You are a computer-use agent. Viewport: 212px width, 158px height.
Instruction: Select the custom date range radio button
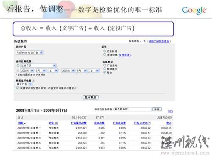(x=18, y=71)
